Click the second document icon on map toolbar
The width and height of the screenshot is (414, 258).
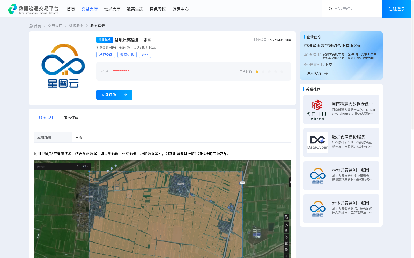coord(286,224)
